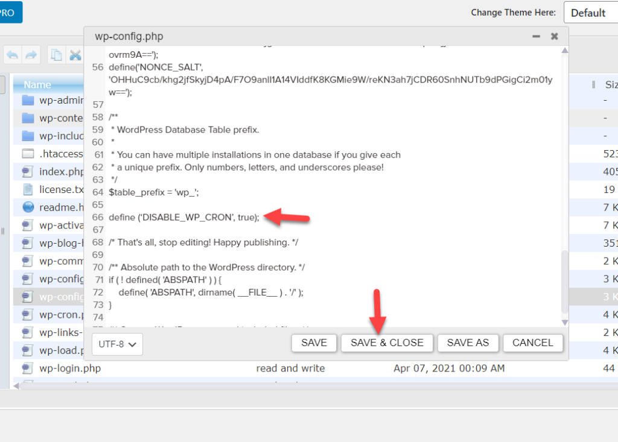Image resolution: width=618 pixels, height=442 pixels.
Task: Click the DISABLE_WP_CRON define line in editor
Action: (184, 217)
